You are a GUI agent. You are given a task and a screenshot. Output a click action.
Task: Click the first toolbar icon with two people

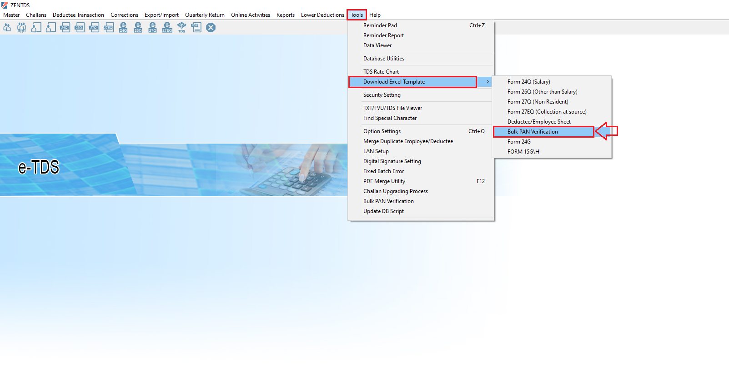click(7, 27)
